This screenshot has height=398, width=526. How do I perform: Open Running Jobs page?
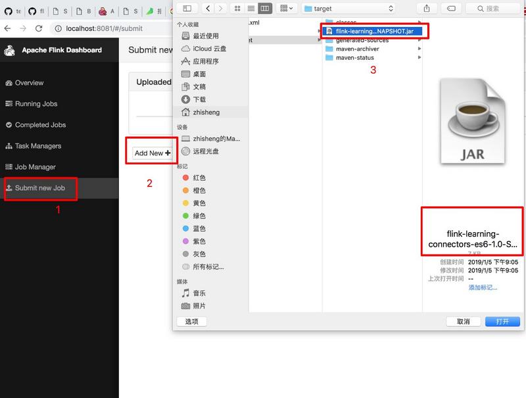[x=31, y=104]
